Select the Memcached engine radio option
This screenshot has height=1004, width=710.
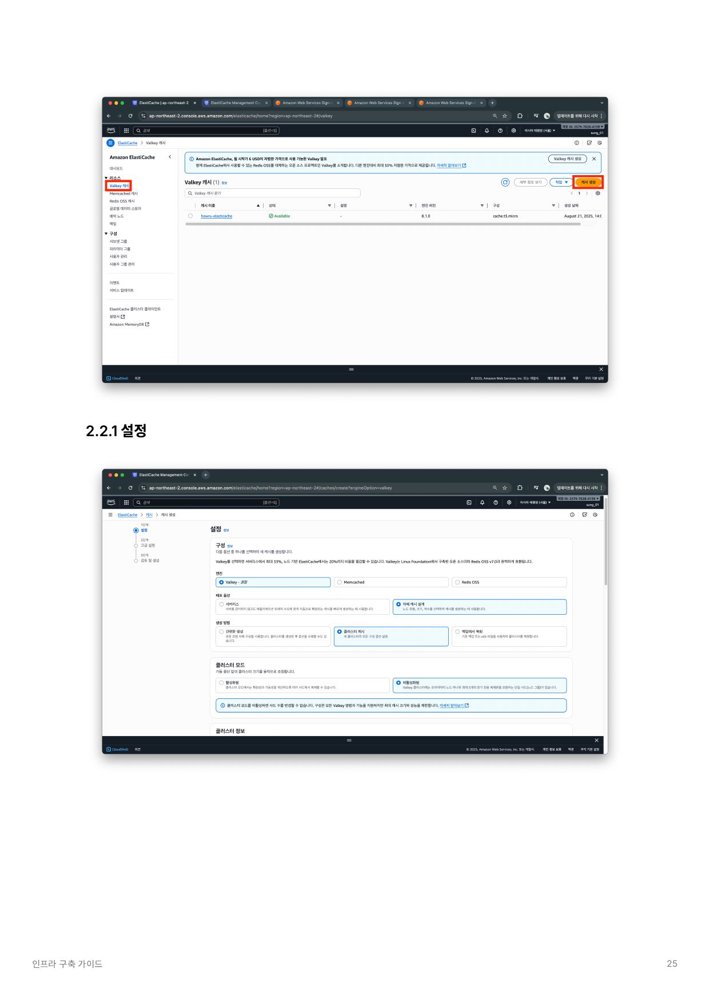pos(340,582)
